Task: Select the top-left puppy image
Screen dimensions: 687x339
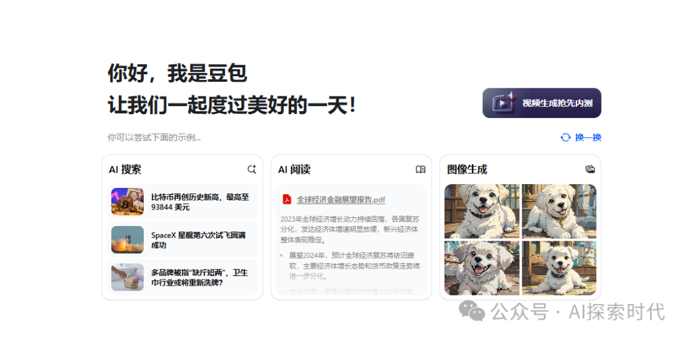Action: tap(482, 211)
